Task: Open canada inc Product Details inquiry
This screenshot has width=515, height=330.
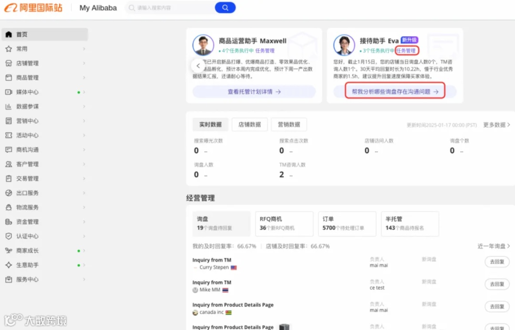Action: 233,305
